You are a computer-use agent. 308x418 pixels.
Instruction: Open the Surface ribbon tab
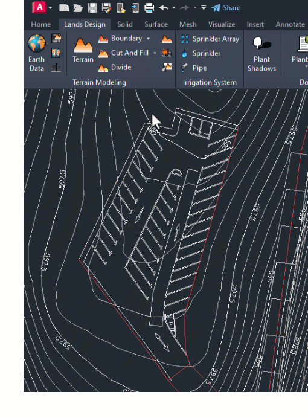(x=156, y=24)
